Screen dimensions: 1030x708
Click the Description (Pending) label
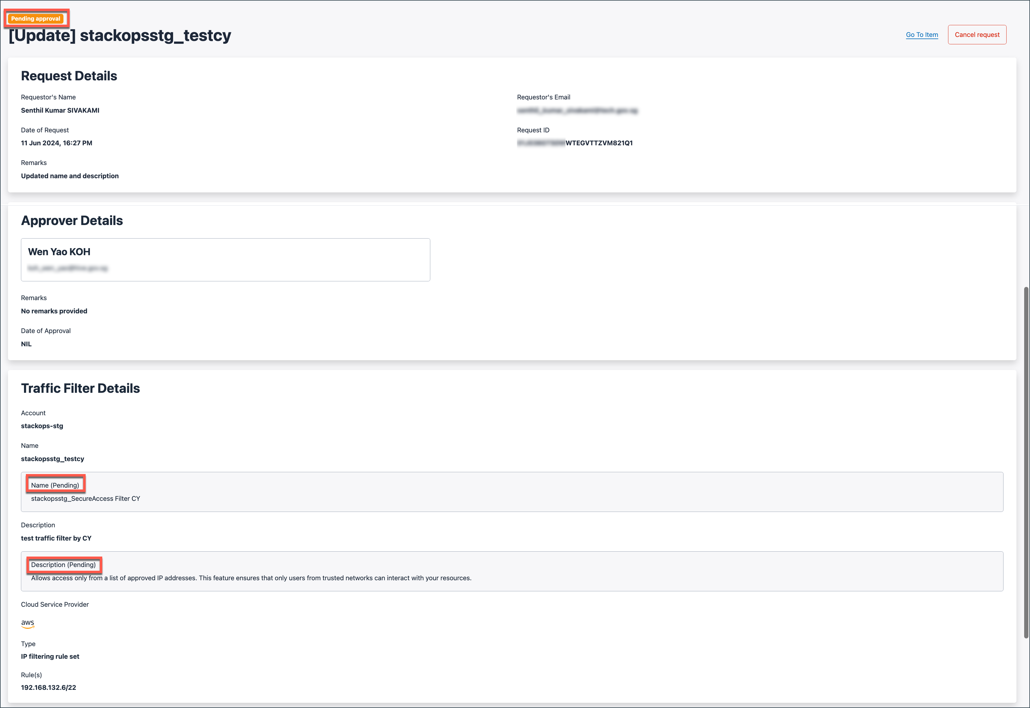(x=63, y=565)
